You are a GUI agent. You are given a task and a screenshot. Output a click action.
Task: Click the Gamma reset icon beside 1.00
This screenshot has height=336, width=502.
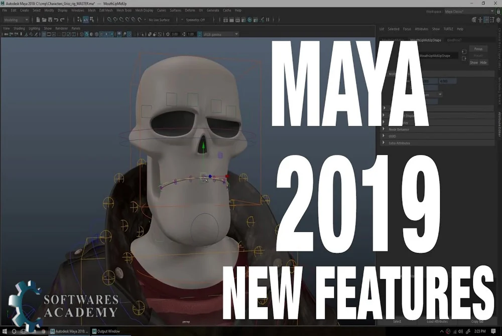[183, 34]
